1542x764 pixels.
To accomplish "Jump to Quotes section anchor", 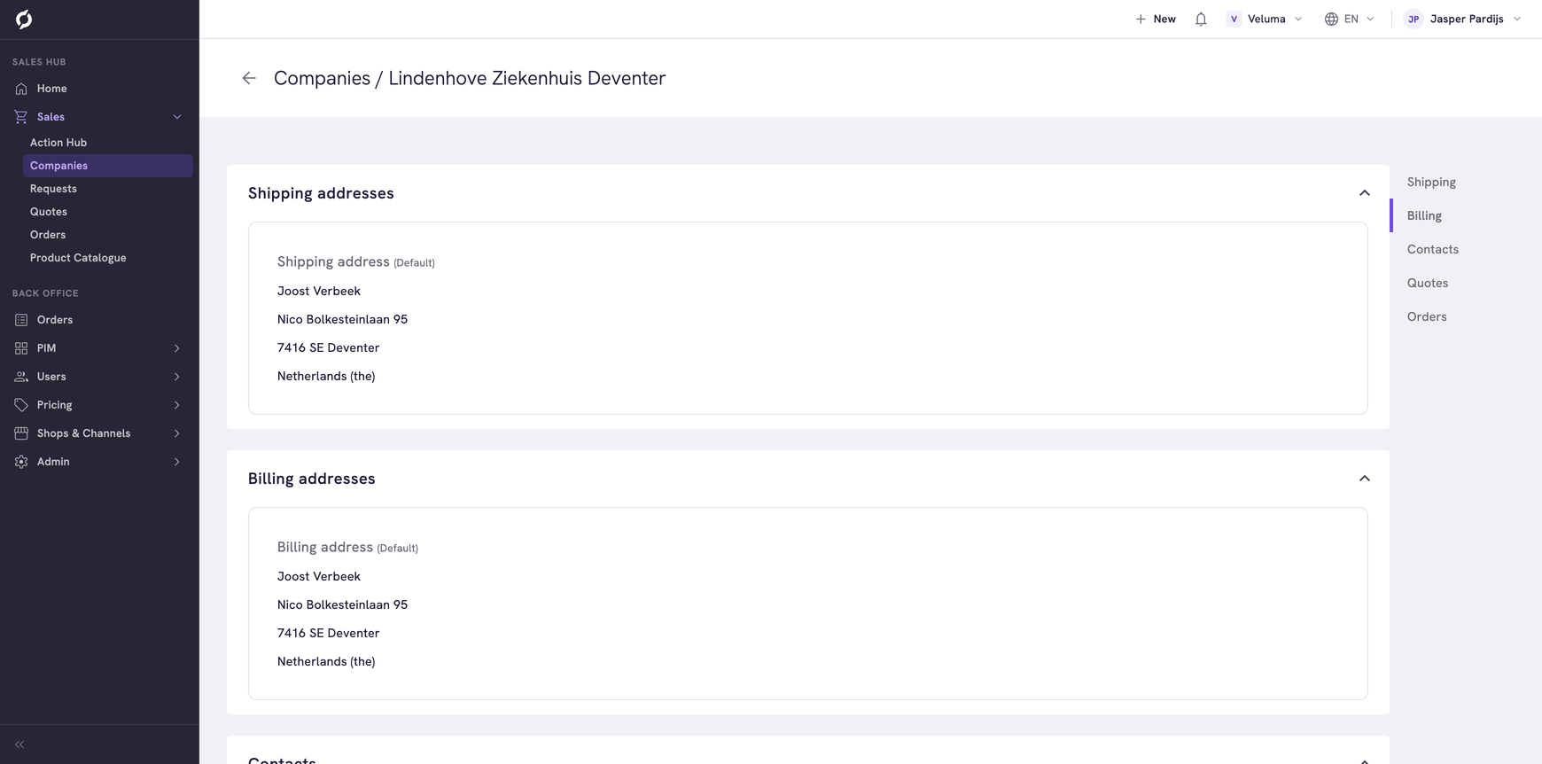I will (x=1427, y=283).
